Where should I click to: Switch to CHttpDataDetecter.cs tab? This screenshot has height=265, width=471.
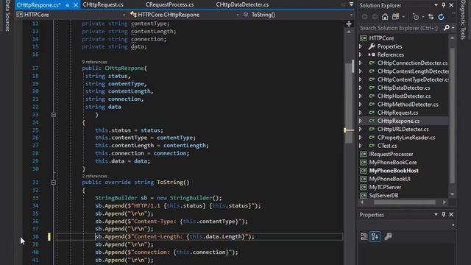[242, 4]
